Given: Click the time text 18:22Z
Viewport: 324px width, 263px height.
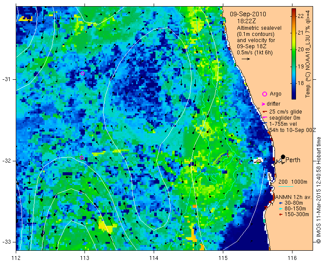Looking at the screenshot, I should pos(247,21).
